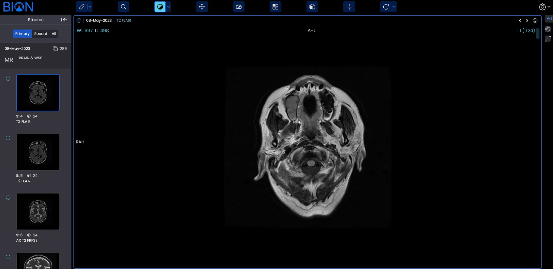Click the W: 997 L: 498 window level text
Viewport: 553px width, 269px height.
pyautogui.click(x=93, y=30)
